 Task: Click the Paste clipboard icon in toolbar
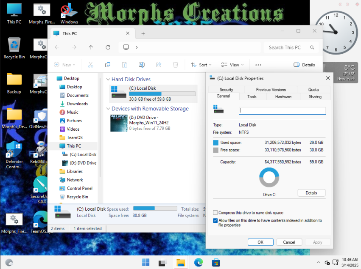coord(125,65)
